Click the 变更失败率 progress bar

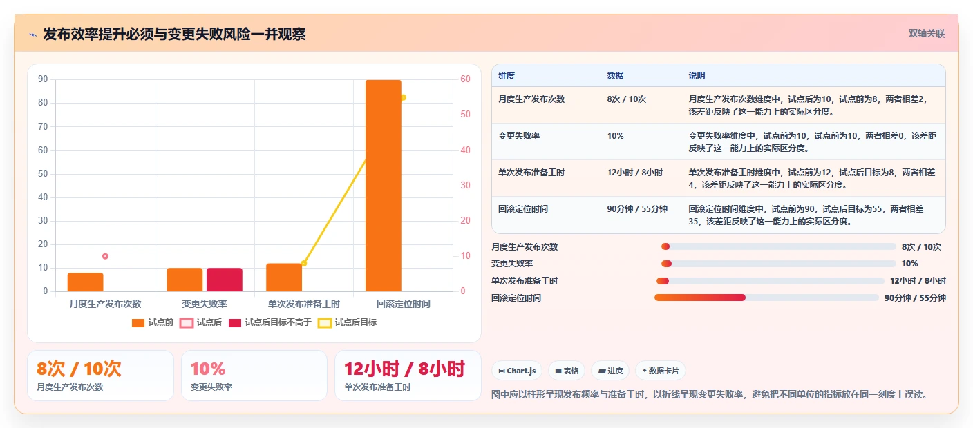(779, 264)
